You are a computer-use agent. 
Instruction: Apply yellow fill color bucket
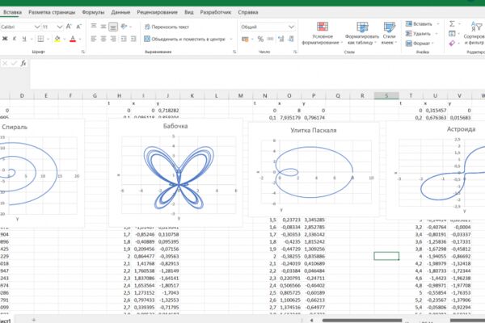(57, 39)
